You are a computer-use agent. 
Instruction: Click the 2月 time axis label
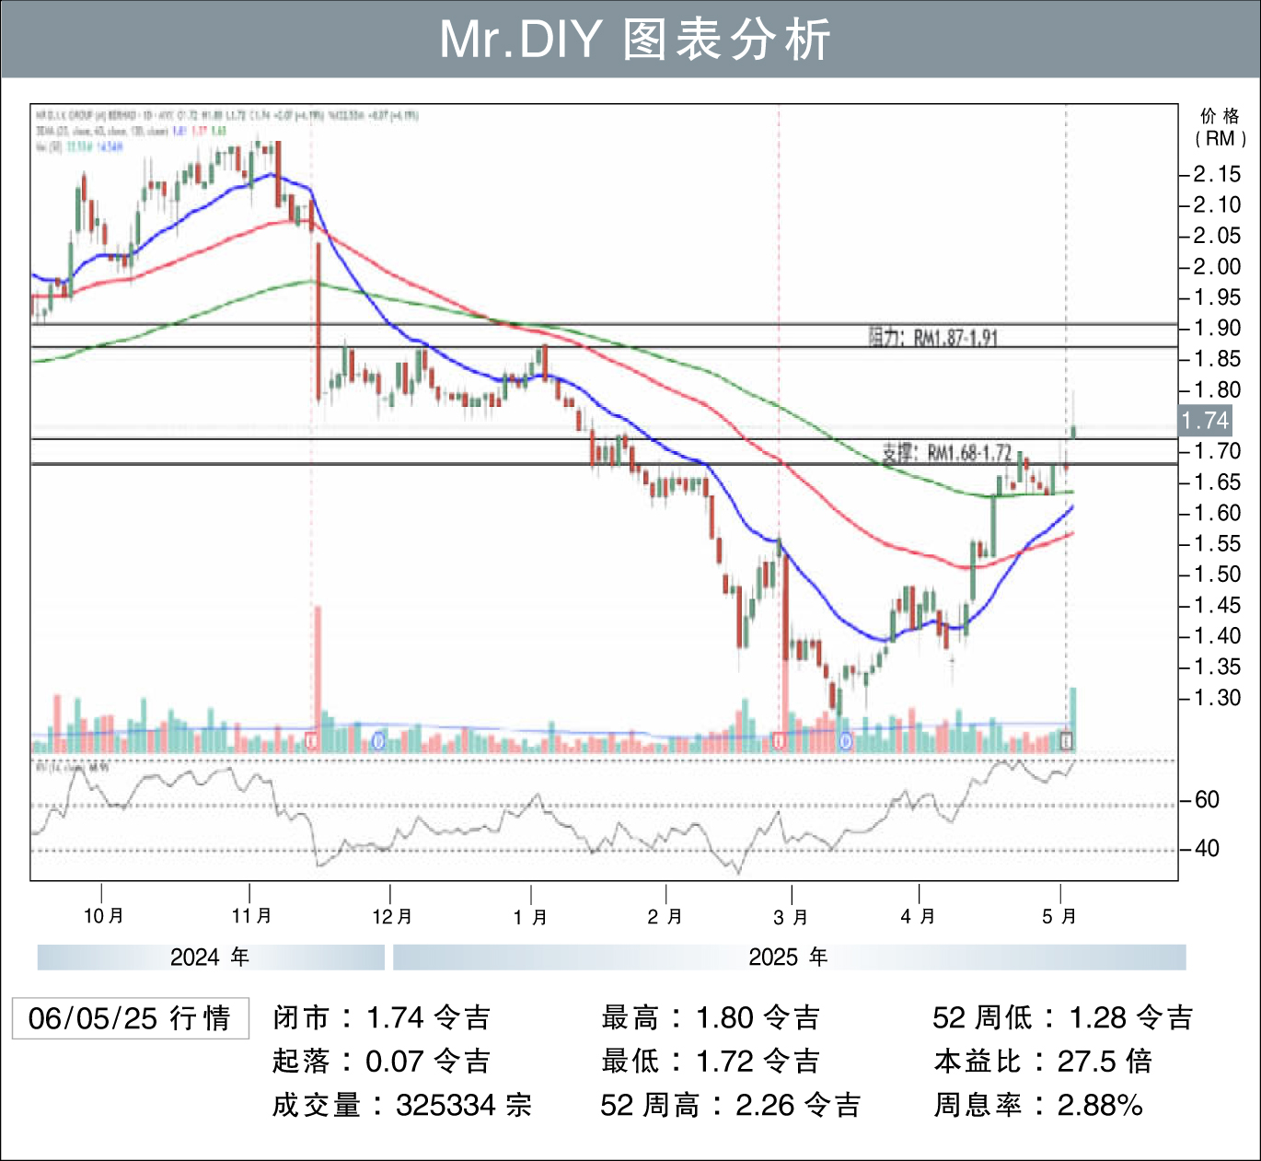coord(665,917)
